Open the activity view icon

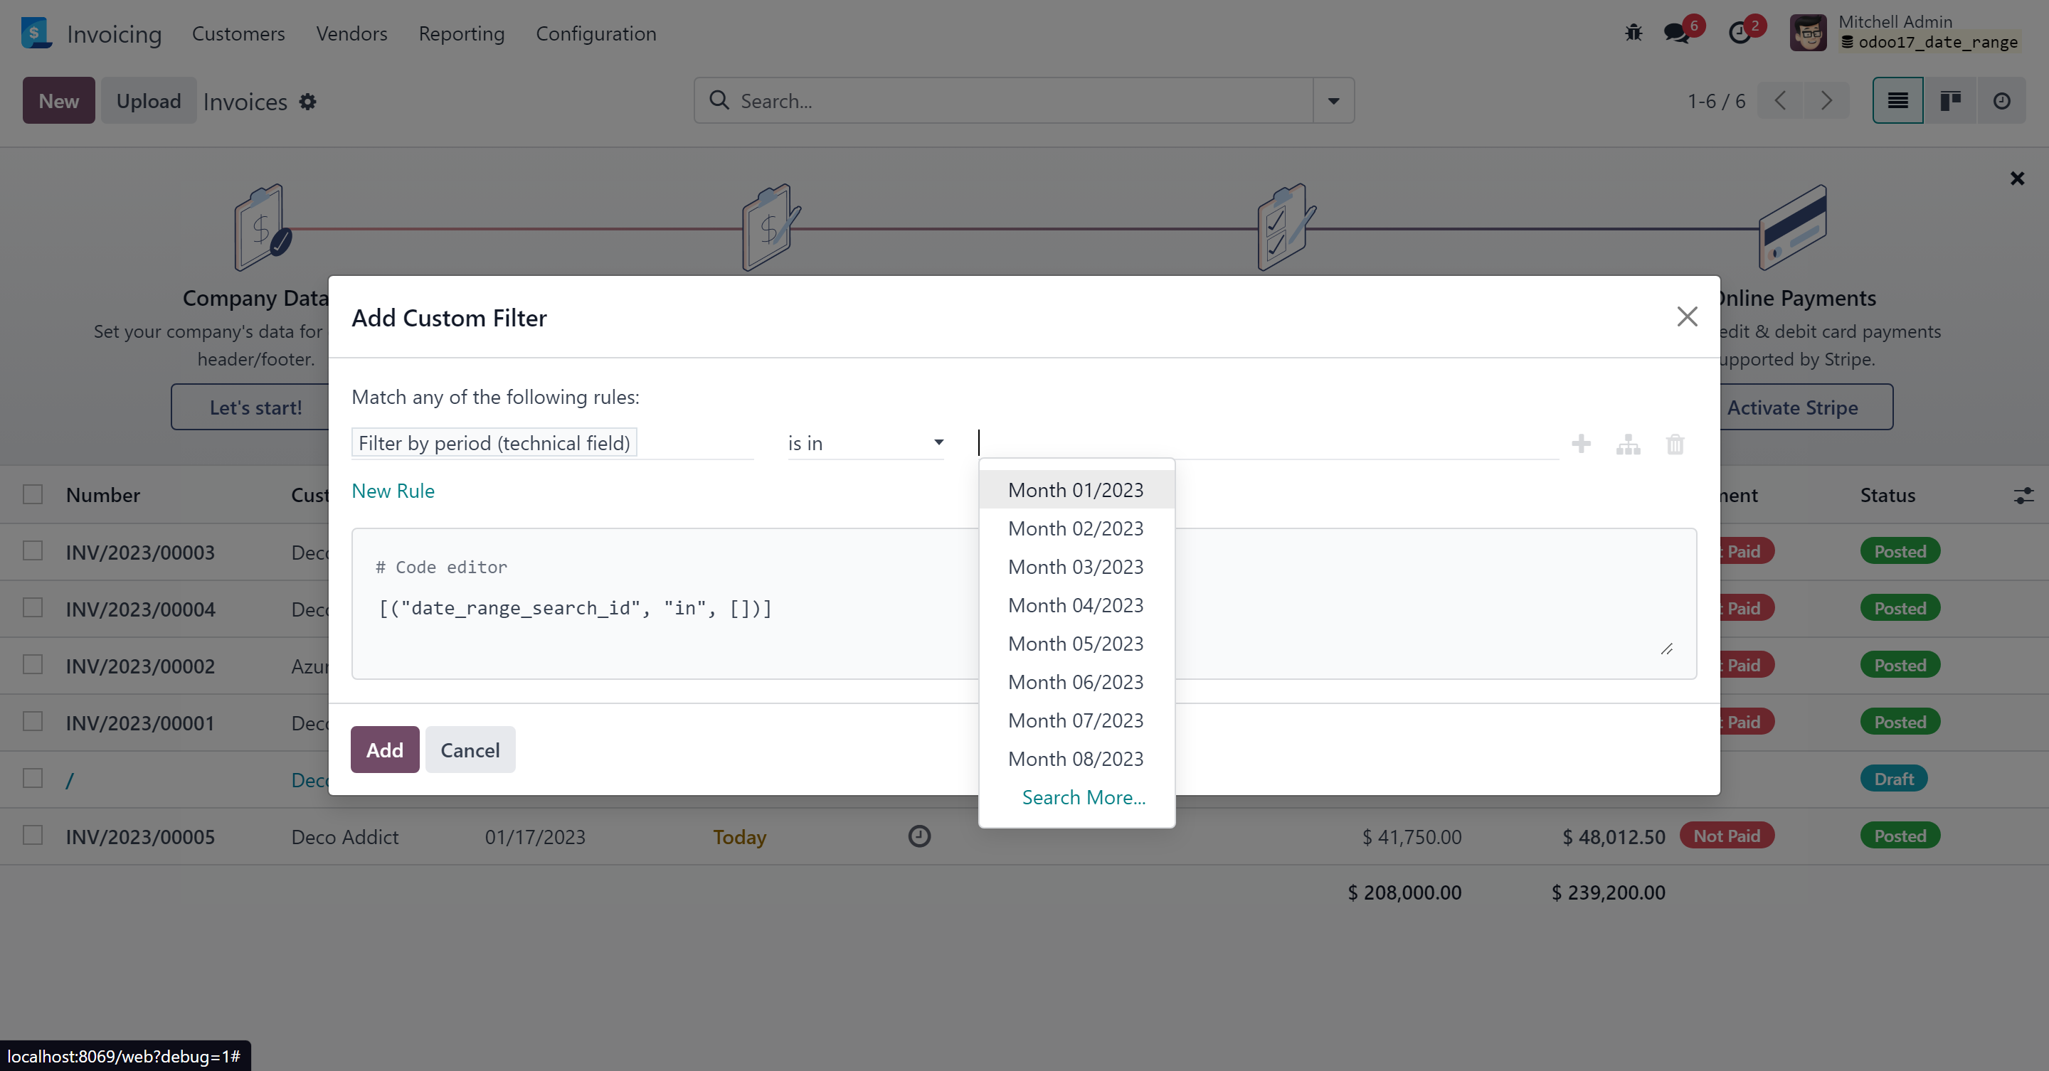(x=2002, y=100)
